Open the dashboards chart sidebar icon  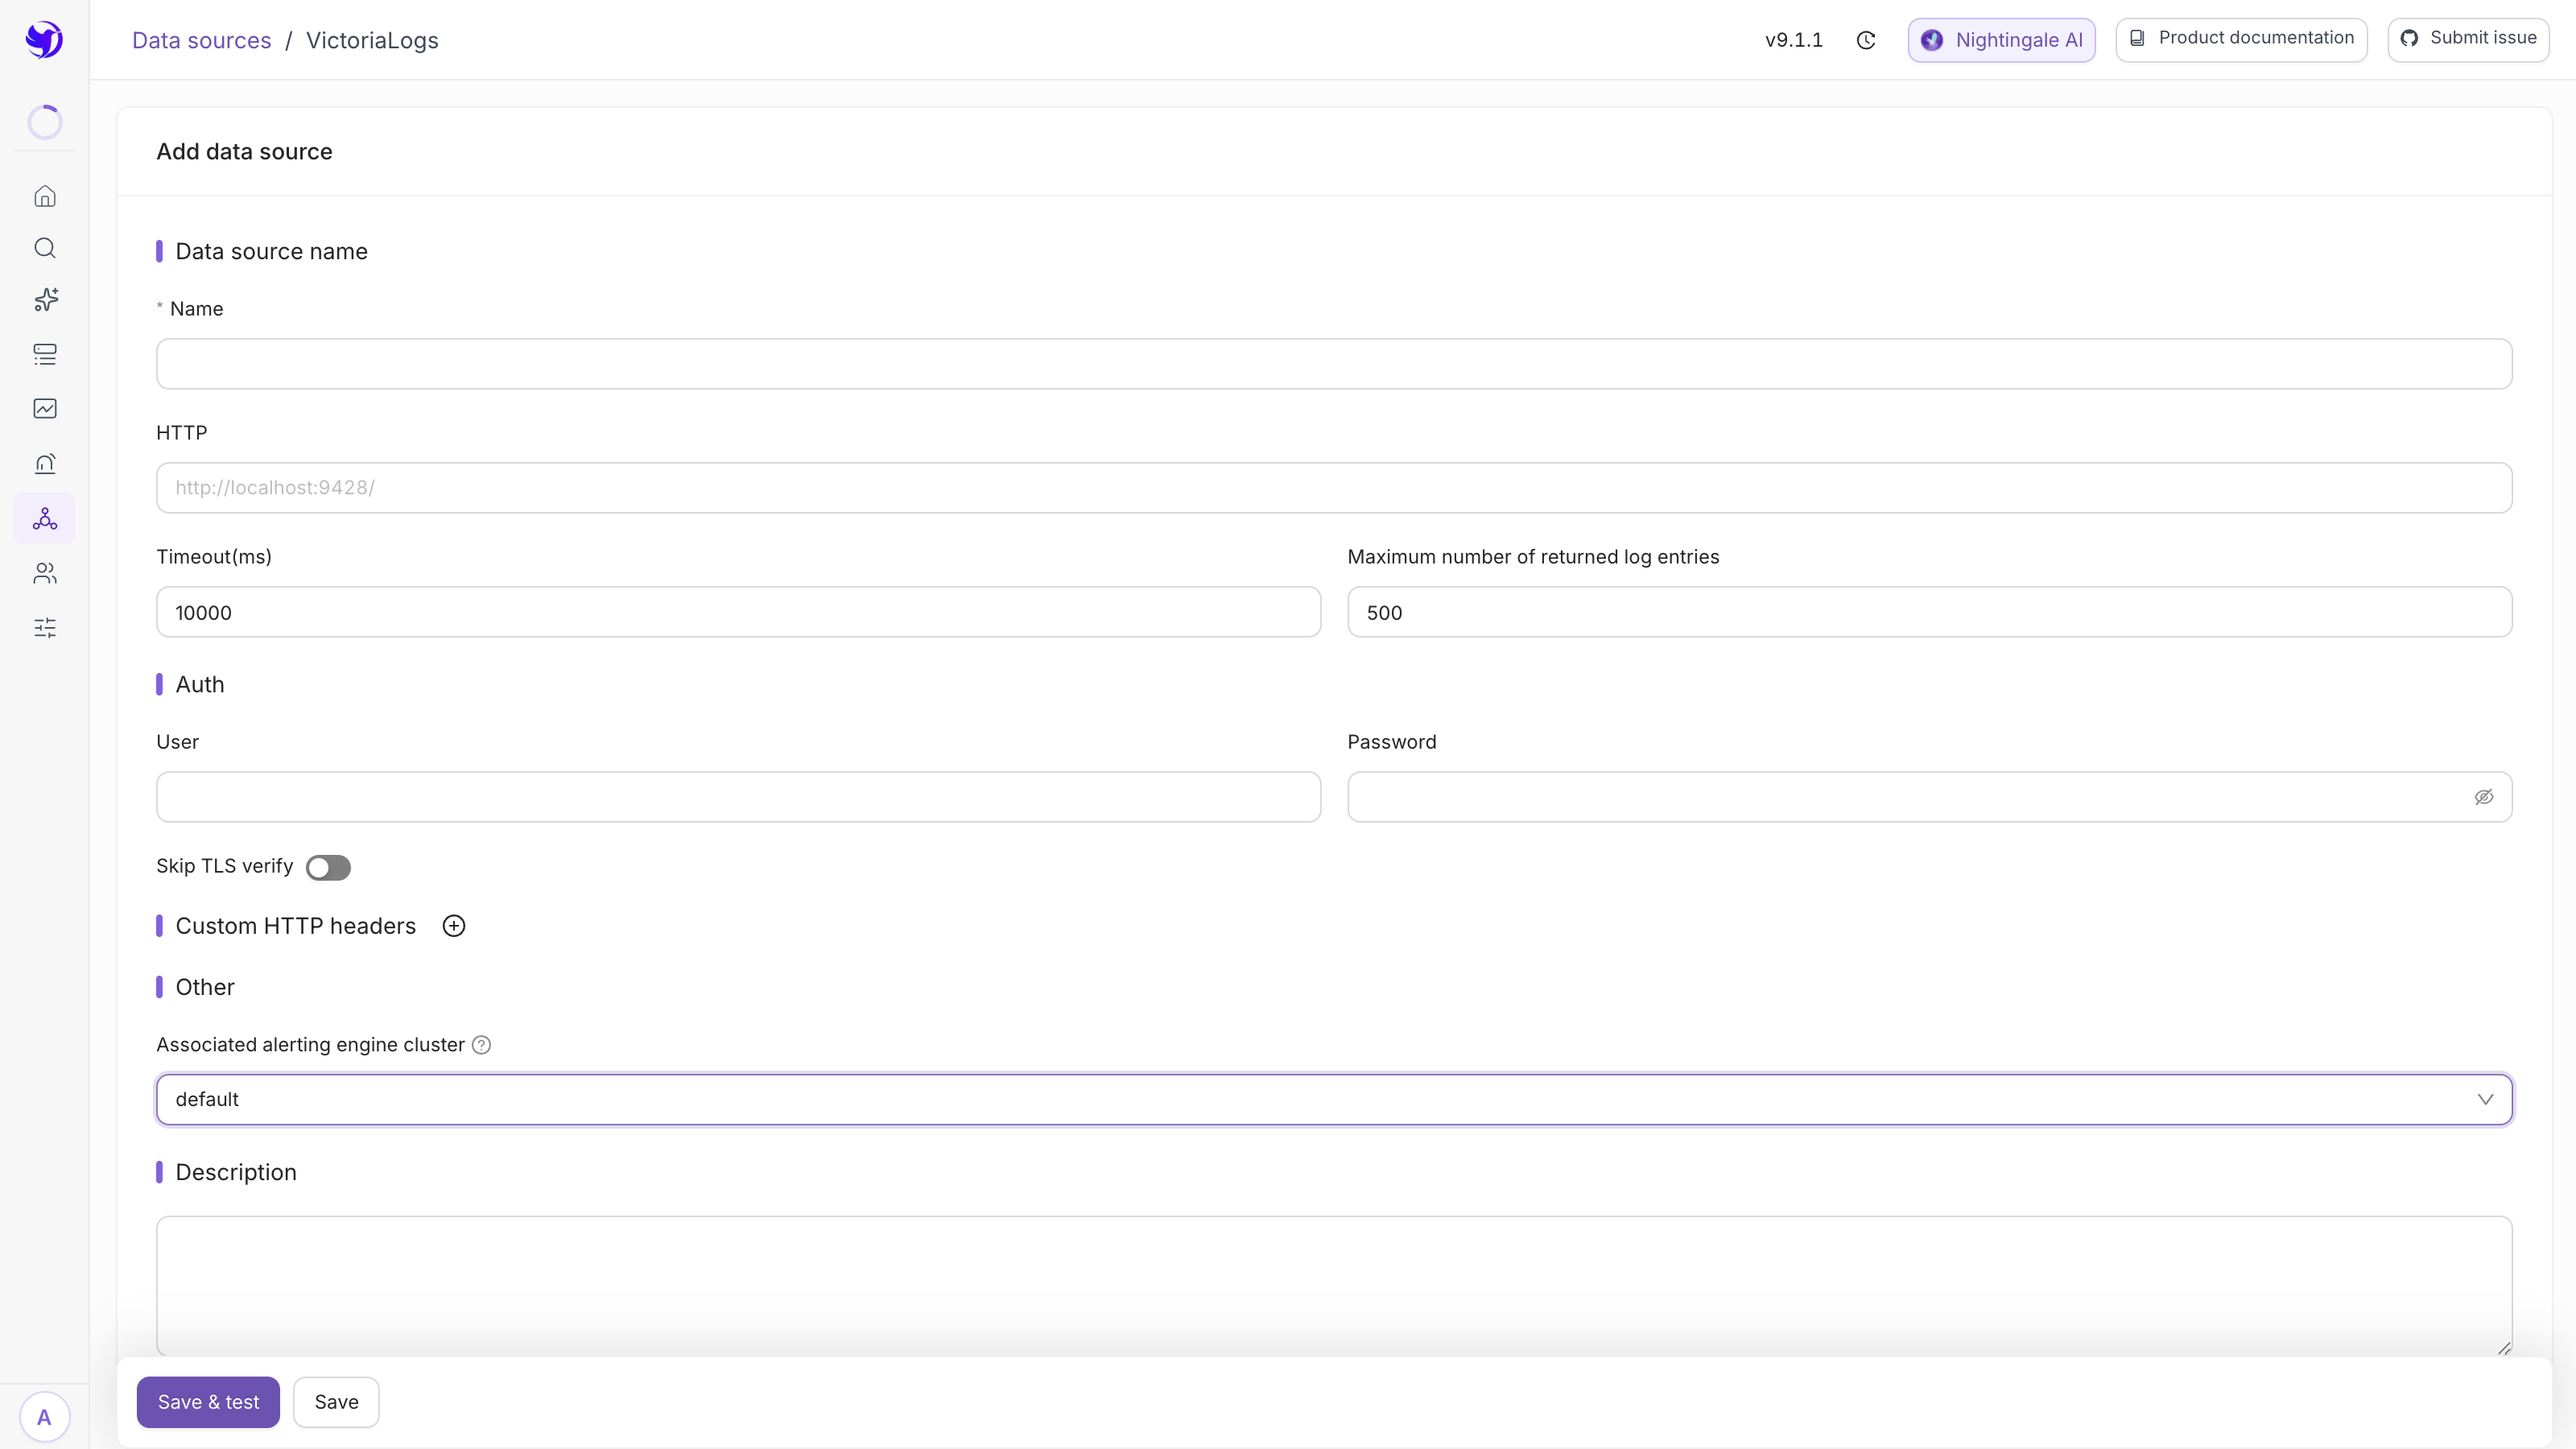pos(45,408)
